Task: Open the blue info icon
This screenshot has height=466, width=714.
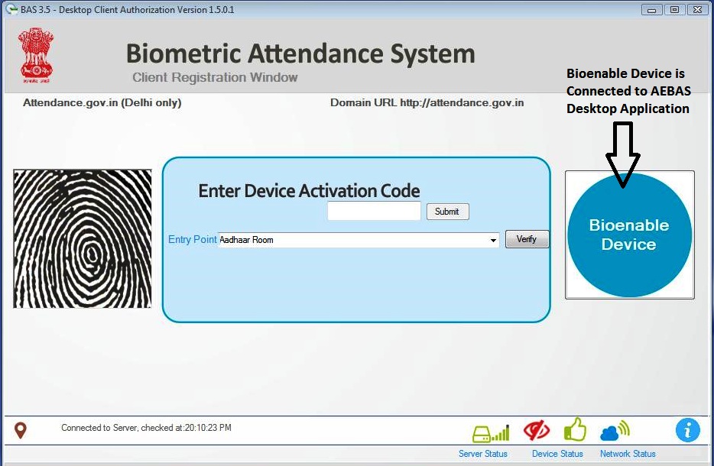Action: coord(687,430)
